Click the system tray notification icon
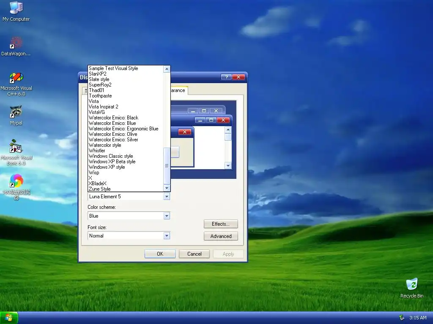This screenshot has height=324, width=433. point(402,318)
